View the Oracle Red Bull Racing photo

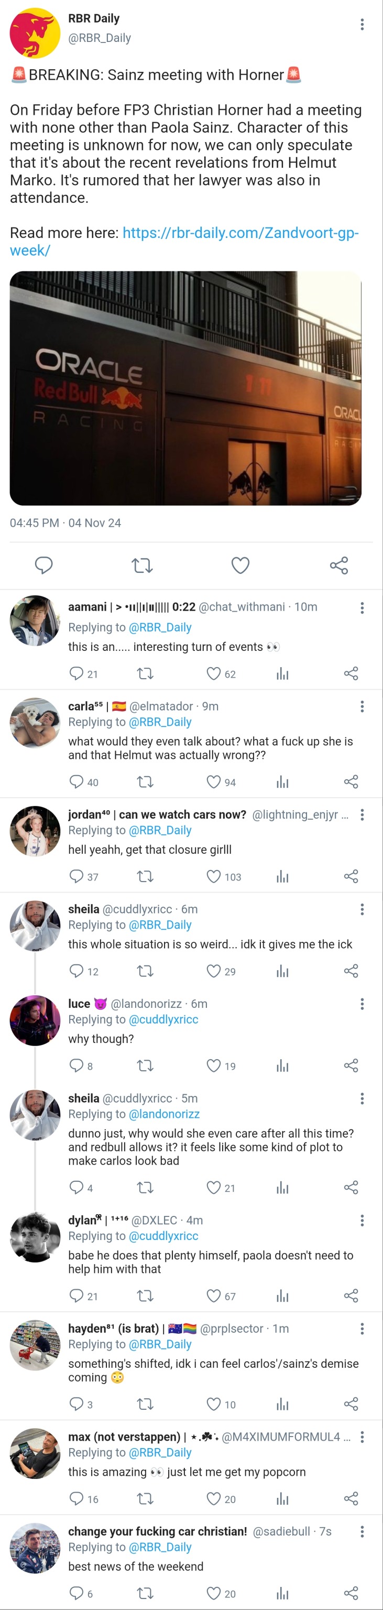[x=185, y=387]
